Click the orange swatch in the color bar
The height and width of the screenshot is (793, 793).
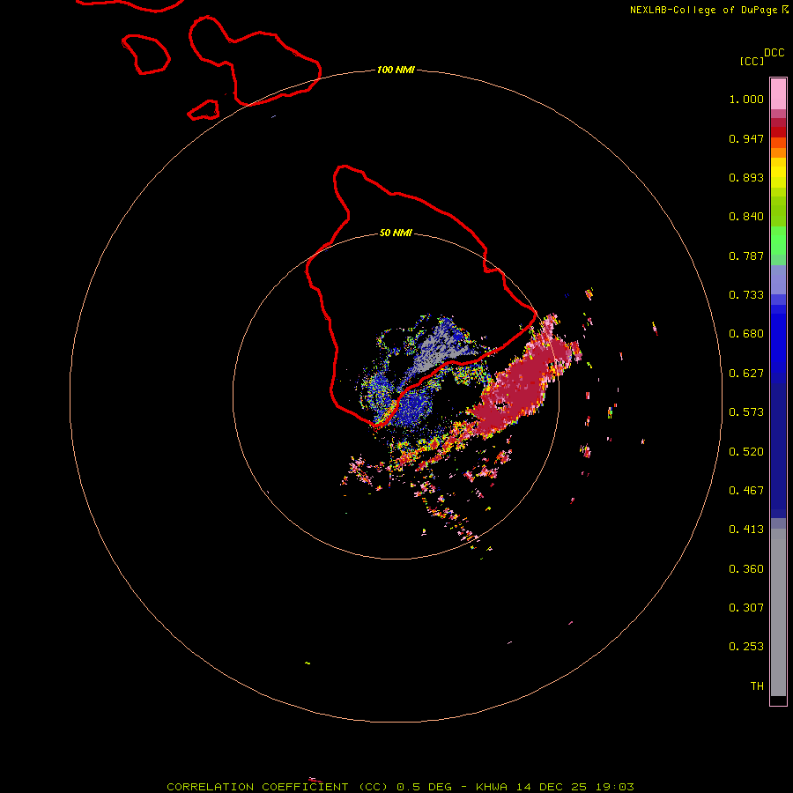tap(778, 152)
